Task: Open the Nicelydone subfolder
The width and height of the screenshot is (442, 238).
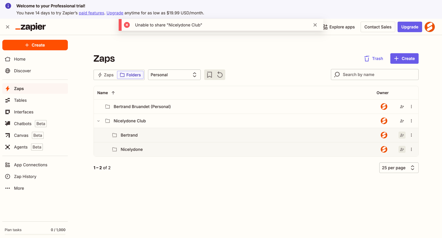Action: pyautogui.click(x=132, y=149)
